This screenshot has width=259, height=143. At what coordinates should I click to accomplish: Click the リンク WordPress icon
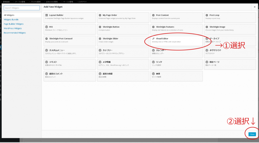coord(153,62)
